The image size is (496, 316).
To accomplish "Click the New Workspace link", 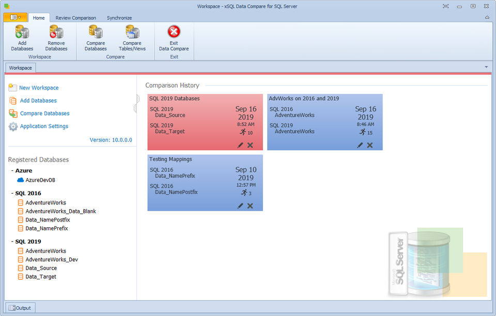I will (x=39, y=88).
